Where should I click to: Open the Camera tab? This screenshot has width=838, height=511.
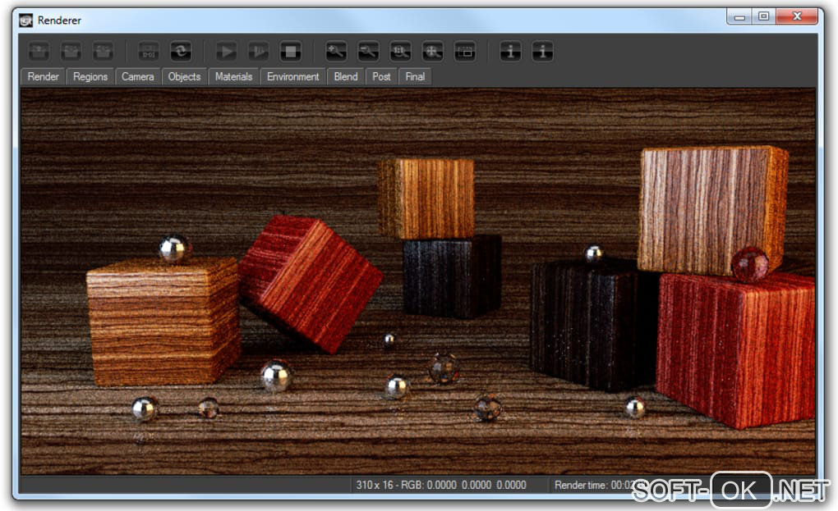(x=137, y=77)
